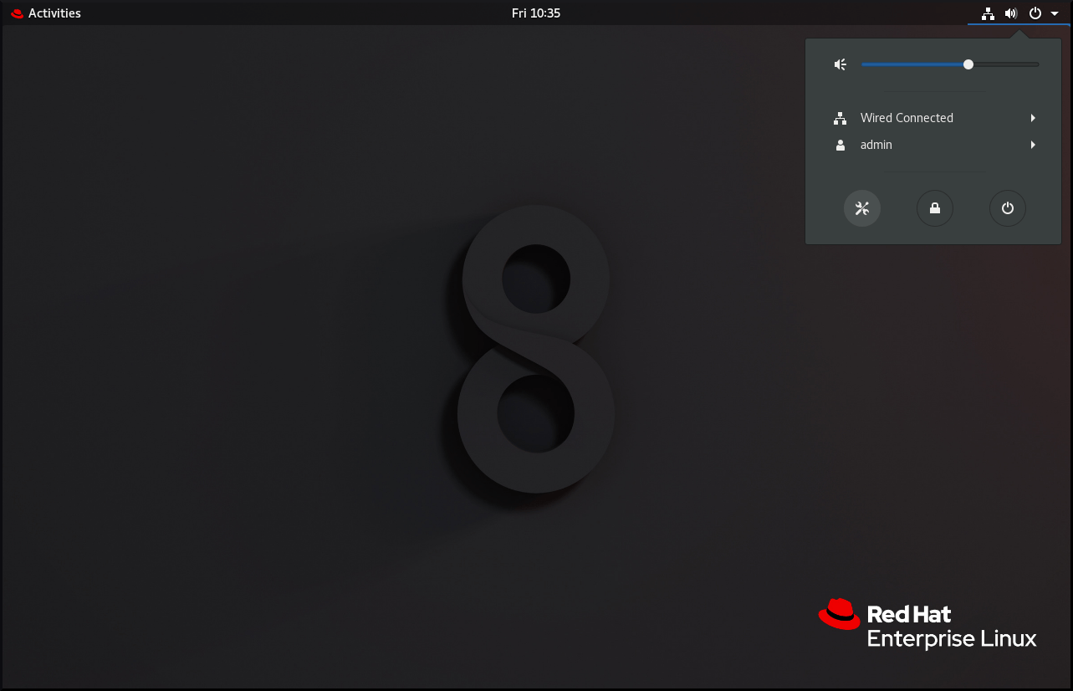
Task: Open system Settings via the crossed-tools button
Action: [862, 208]
